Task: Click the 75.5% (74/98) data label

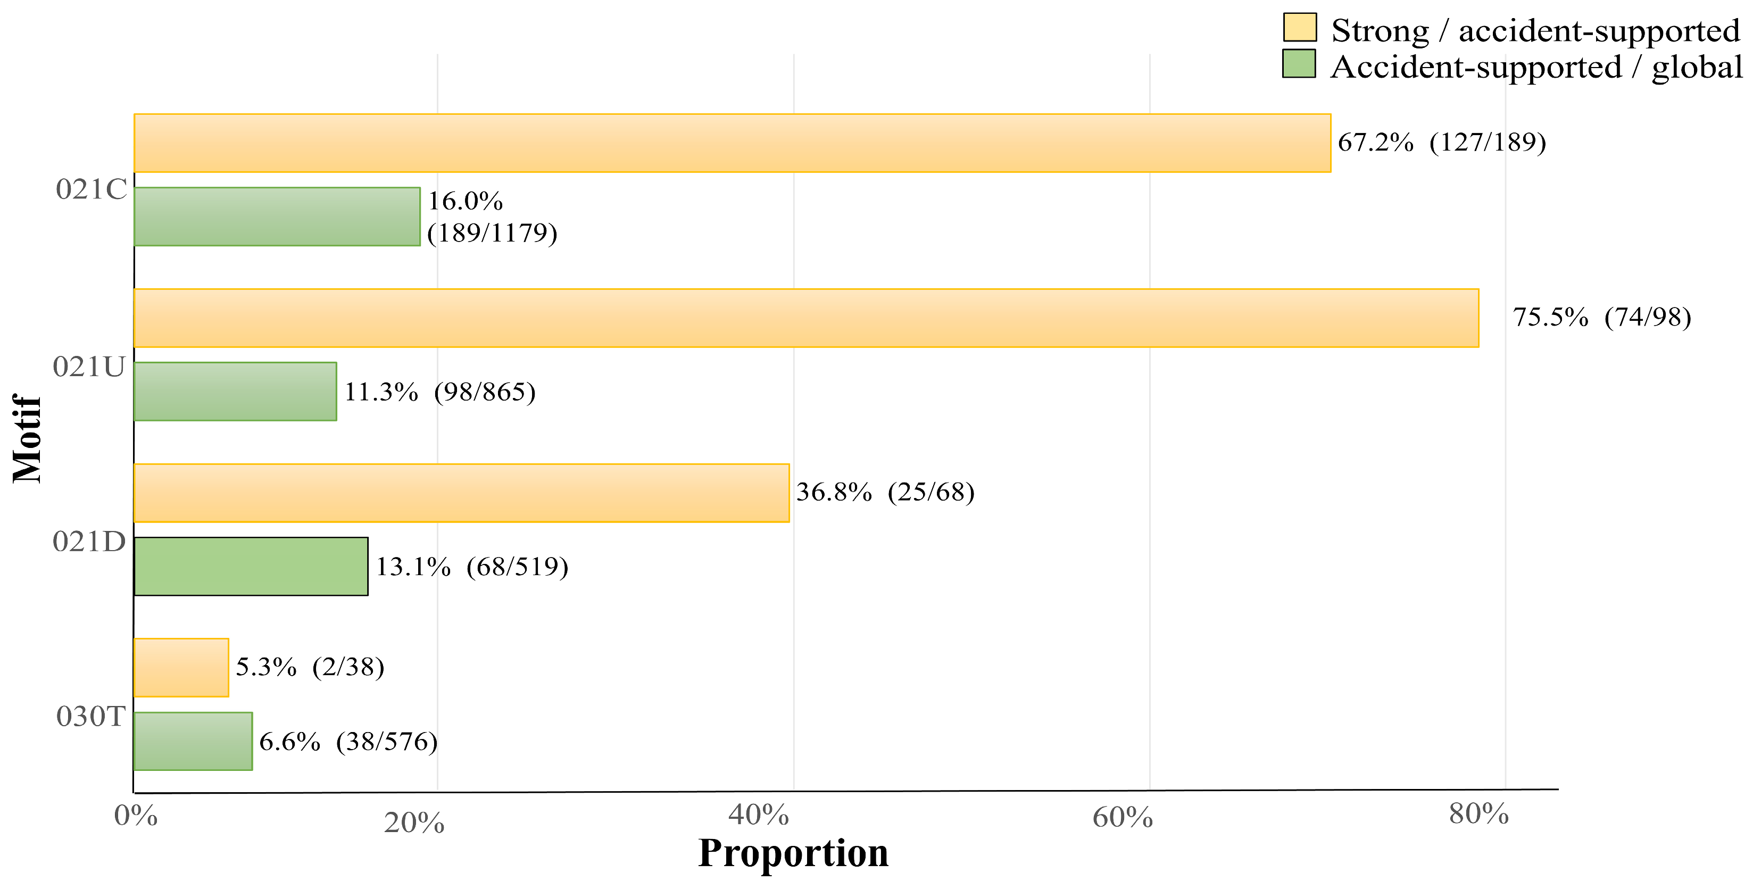Action: 1602,317
